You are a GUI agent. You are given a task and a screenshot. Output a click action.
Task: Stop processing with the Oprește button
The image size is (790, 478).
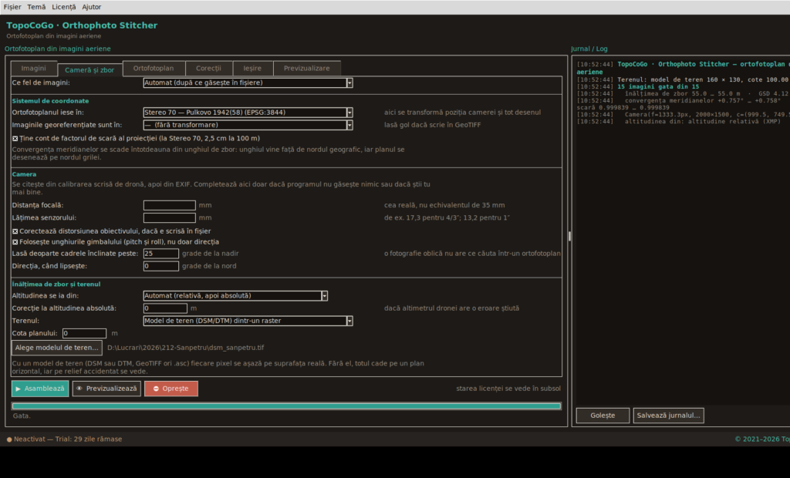(x=171, y=389)
